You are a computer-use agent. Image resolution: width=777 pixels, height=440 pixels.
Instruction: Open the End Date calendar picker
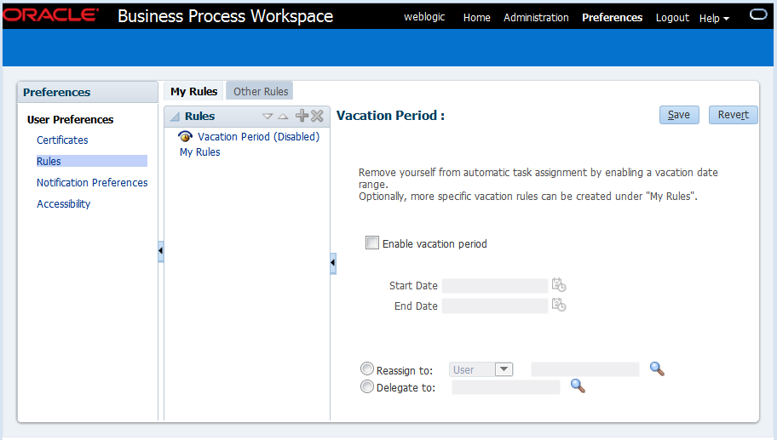pos(559,306)
